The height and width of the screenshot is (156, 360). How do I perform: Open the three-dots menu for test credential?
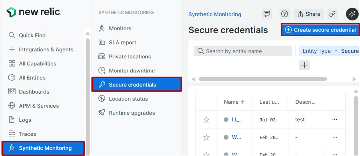pyautogui.click(x=334, y=120)
